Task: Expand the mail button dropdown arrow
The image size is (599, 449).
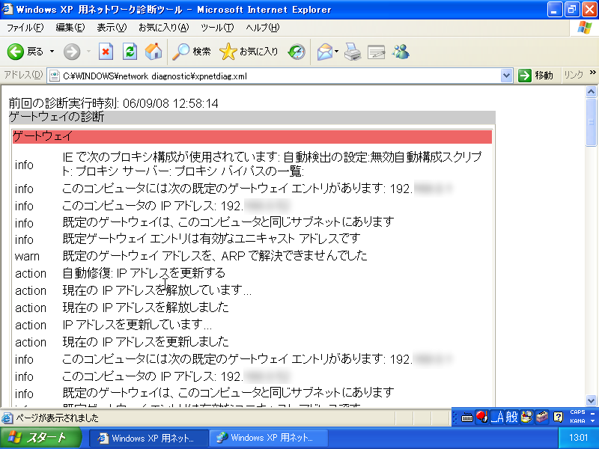Action: [336, 52]
